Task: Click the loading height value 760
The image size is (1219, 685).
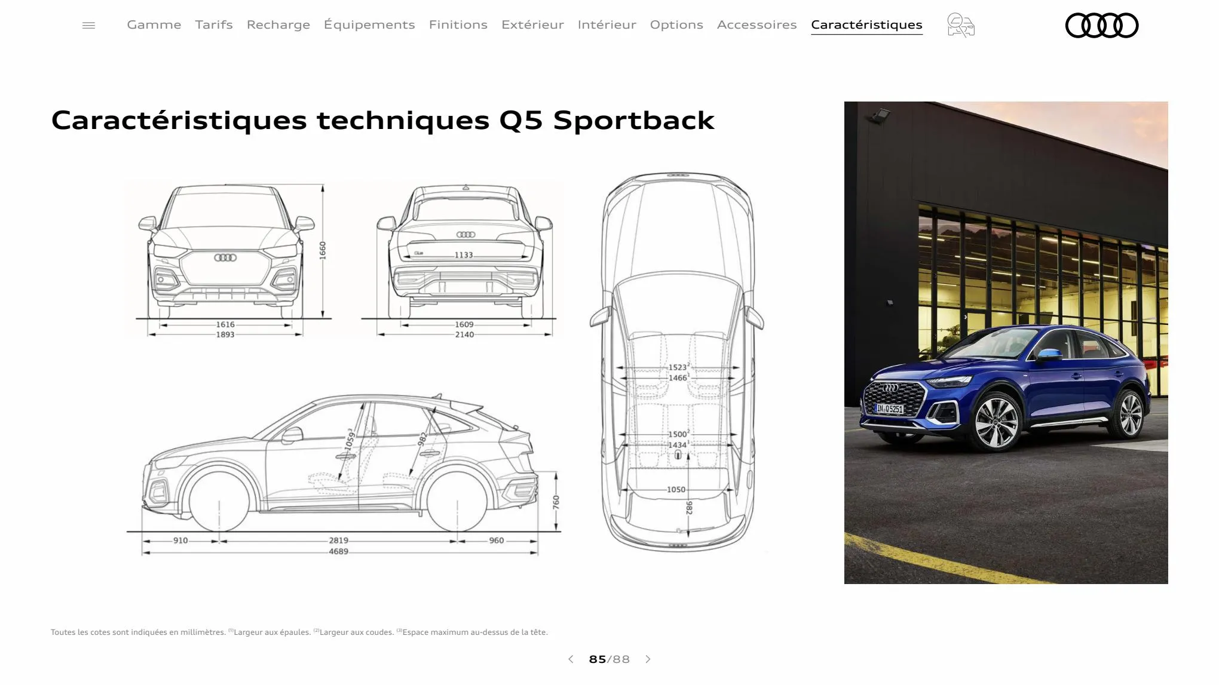Action: point(556,502)
